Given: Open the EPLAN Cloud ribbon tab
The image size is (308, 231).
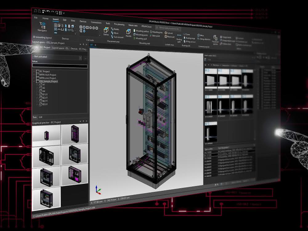Looking at the screenshot, I should tap(146, 26).
